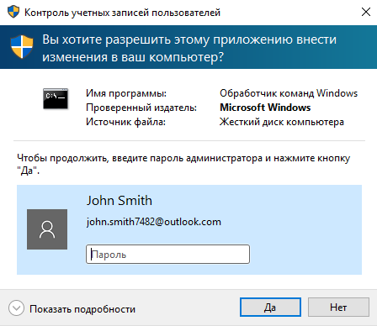Click Жесткий диск компьютера file source

pyautogui.click(x=282, y=122)
